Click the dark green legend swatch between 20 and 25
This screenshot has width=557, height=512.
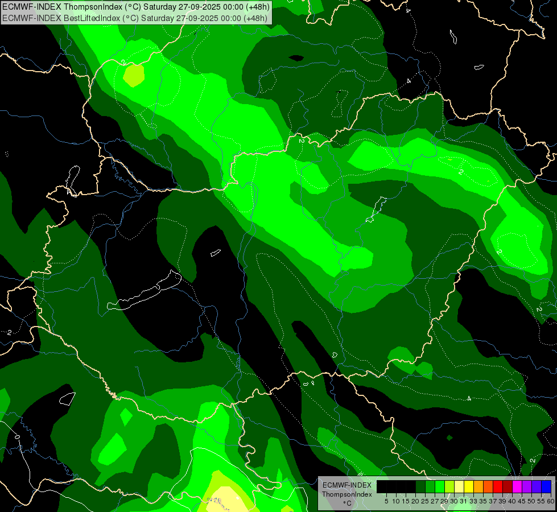coord(420,486)
